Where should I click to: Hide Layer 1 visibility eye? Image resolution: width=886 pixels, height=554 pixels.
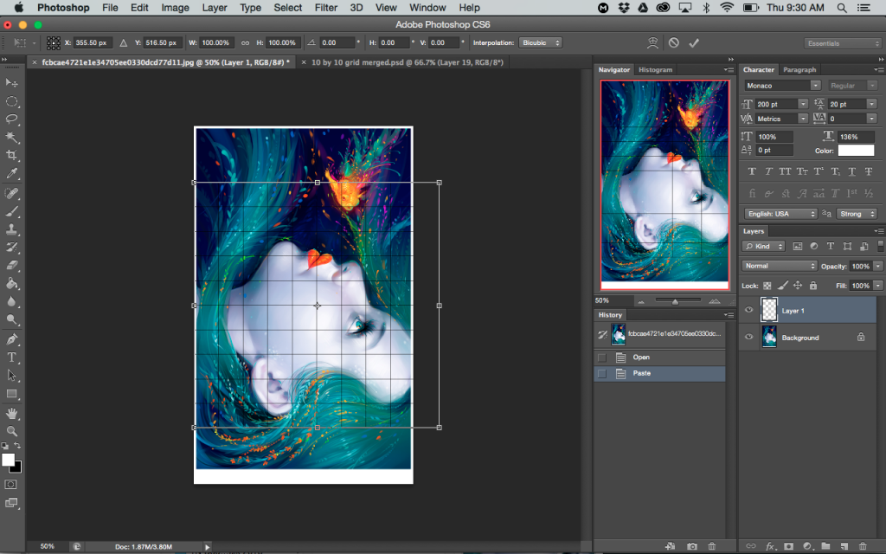pyautogui.click(x=748, y=311)
